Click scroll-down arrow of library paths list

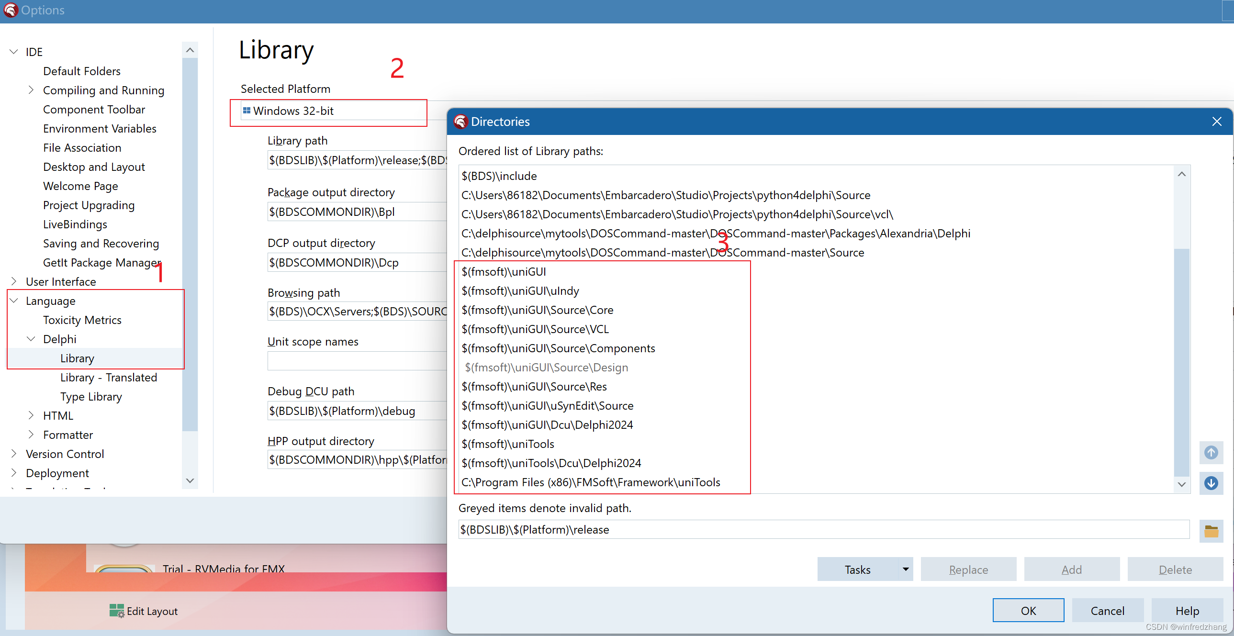tap(1181, 484)
